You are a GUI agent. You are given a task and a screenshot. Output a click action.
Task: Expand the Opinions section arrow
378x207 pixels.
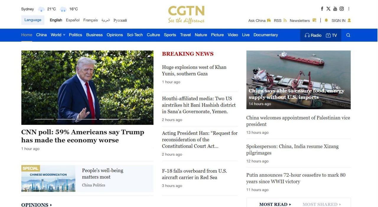point(51,205)
